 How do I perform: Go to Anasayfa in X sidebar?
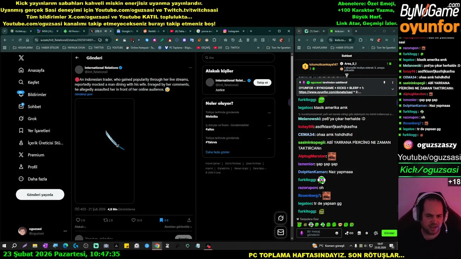pos(32,70)
